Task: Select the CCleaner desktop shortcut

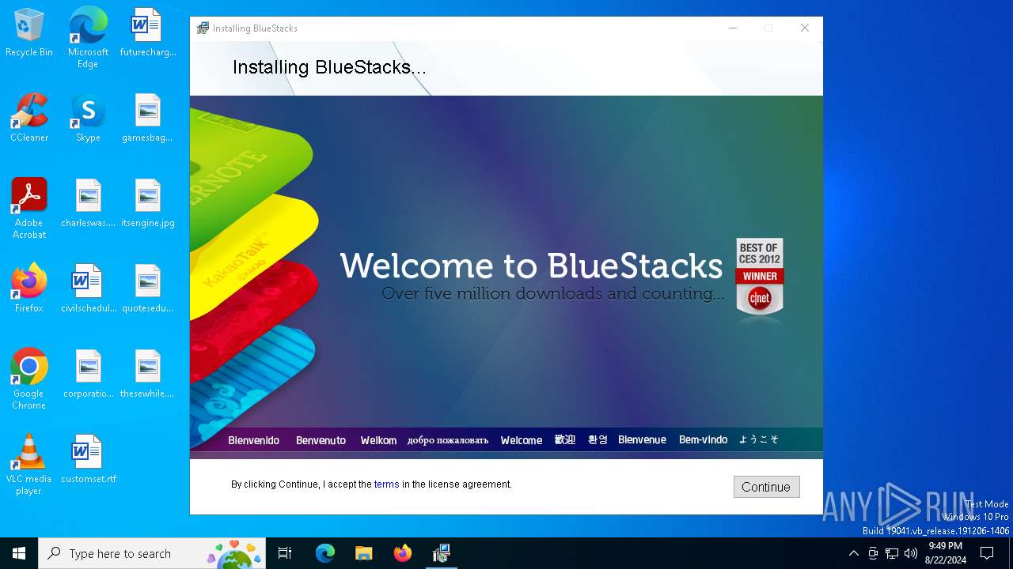Action: click(x=29, y=119)
